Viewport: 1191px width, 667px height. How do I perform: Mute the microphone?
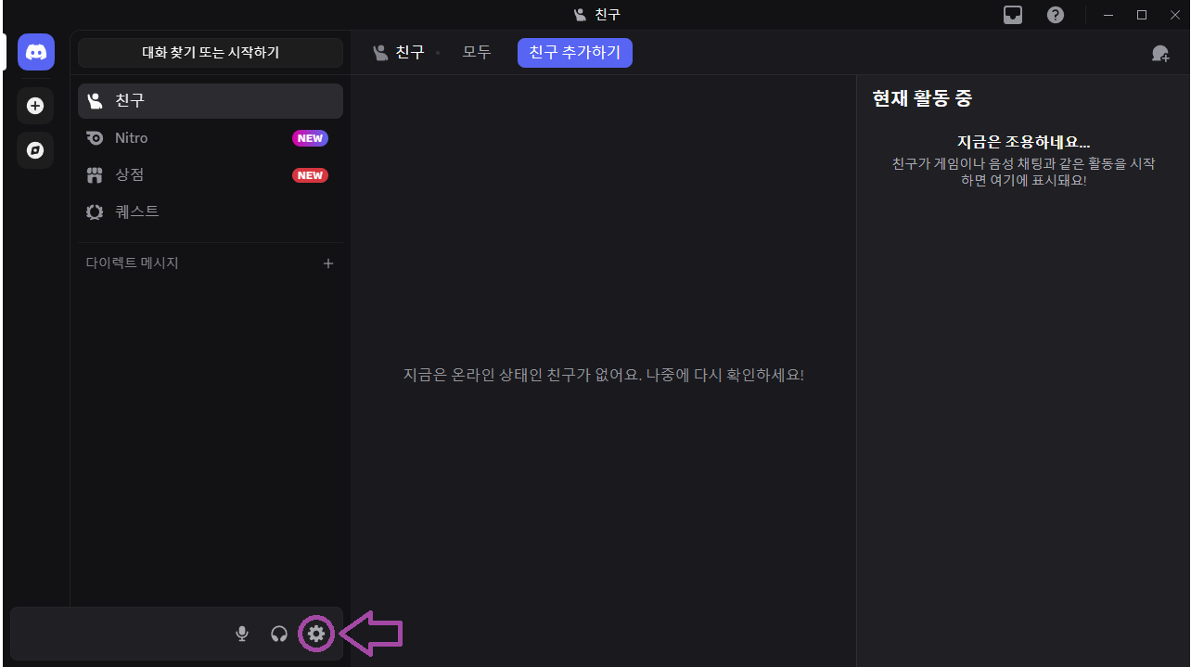point(242,634)
